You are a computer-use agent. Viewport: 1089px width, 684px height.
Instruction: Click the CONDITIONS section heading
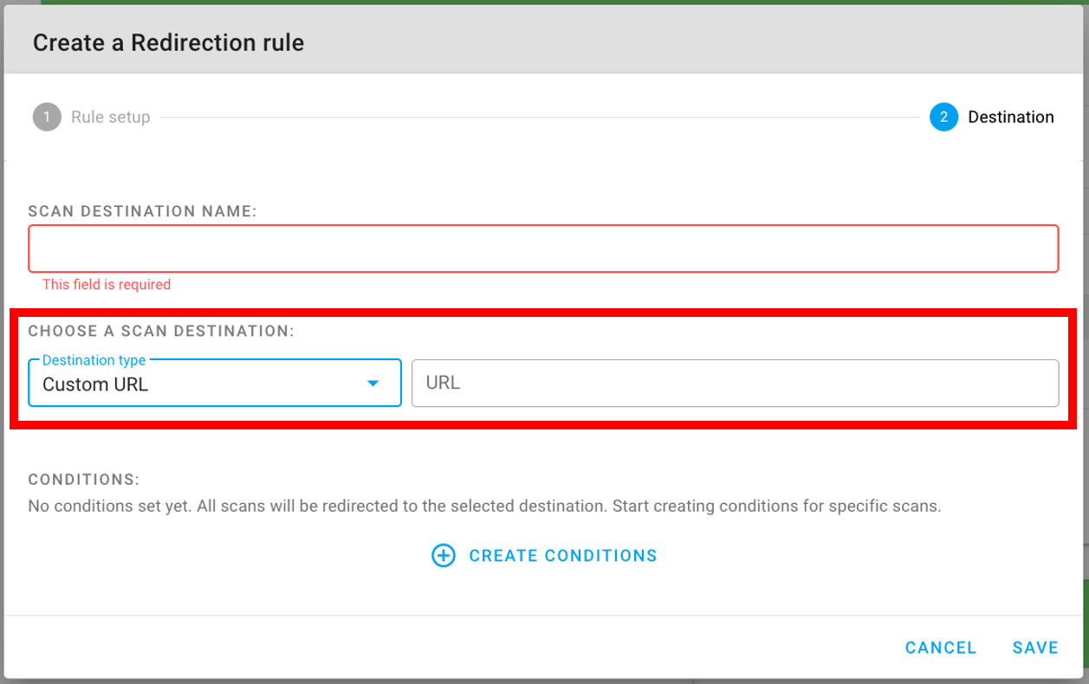coord(83,480)
